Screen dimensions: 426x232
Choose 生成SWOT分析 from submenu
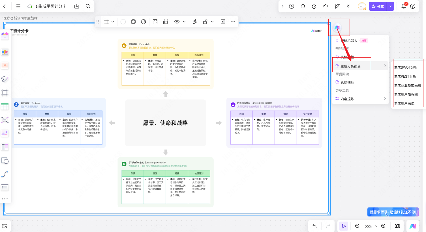coord(406,67)
